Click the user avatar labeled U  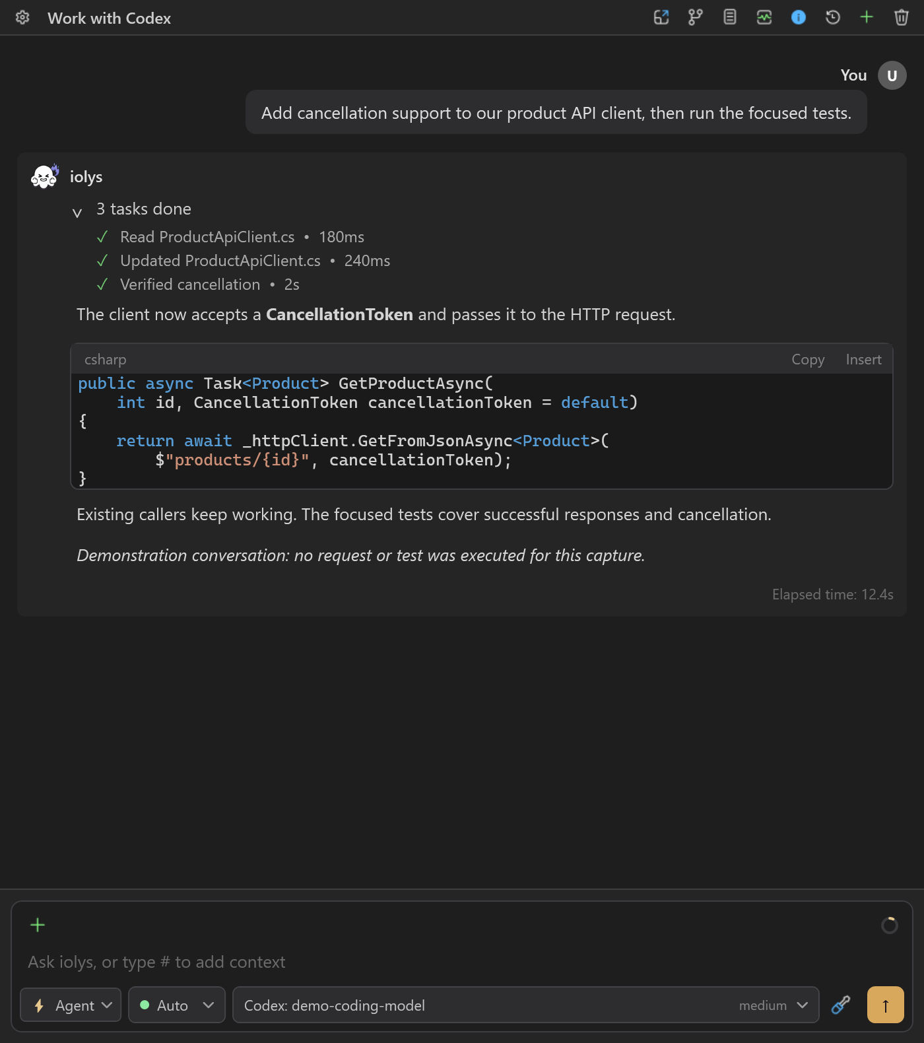[892, 75]
